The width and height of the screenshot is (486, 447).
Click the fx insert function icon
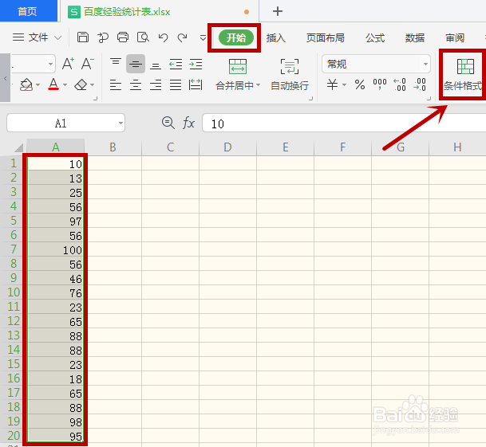click(188, 123)
